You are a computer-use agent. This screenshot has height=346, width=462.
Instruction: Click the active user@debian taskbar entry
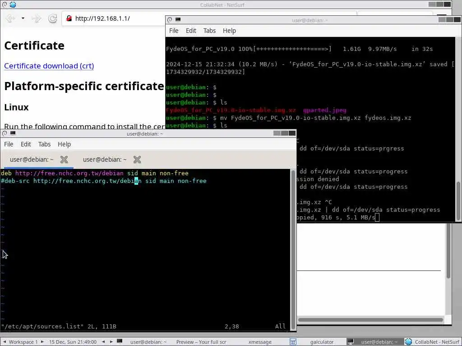point(379,342)
